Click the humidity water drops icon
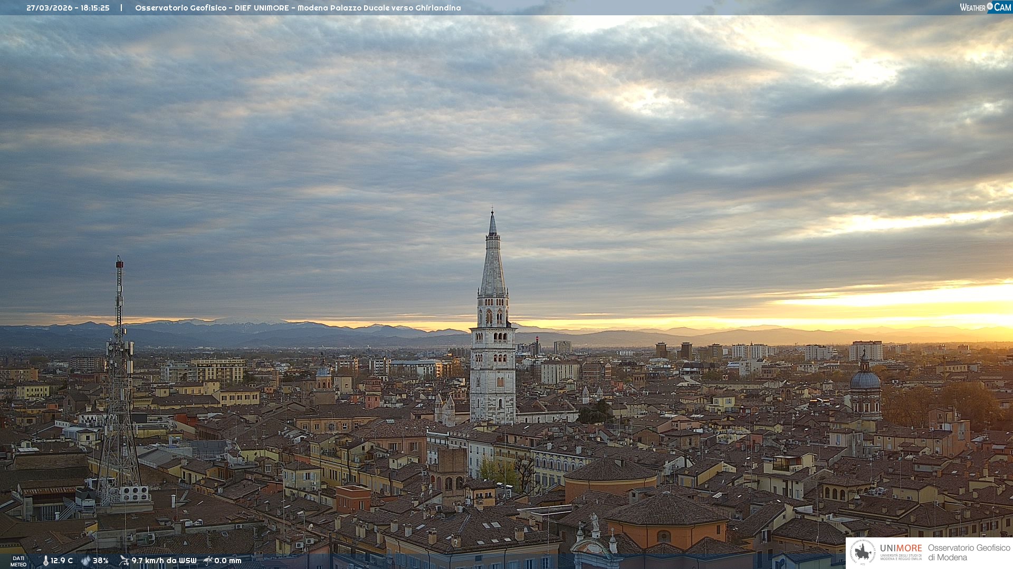Image resolution: width=1013 pixels, height=569 pixels. pyautogui.click(x=85, y=561)
